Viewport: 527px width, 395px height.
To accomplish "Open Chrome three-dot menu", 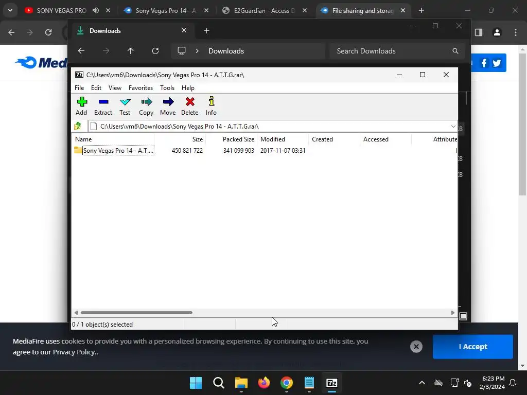I will [x=516, y=32].
